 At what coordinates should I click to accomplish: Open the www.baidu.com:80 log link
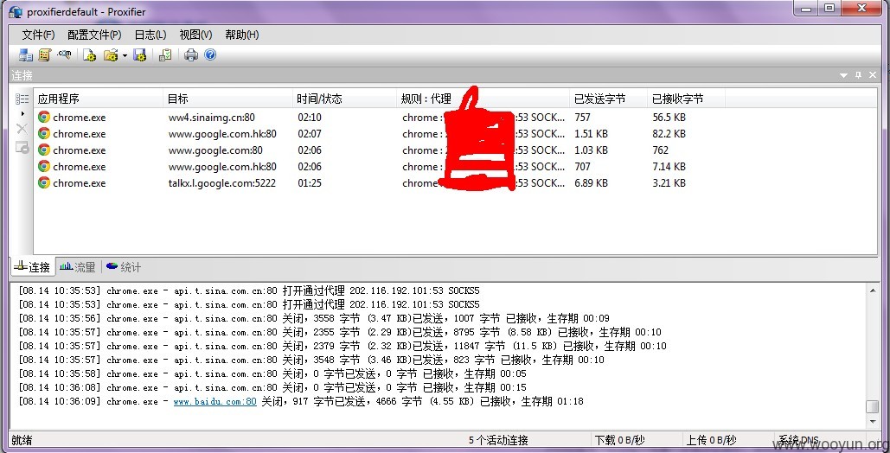[215, 401]
